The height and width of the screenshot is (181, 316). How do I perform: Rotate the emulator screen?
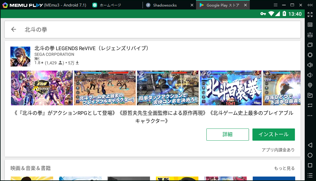click(x=310, y=105)
